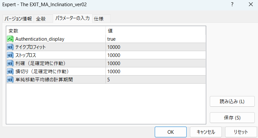
Task: Click the キャンセル button
Action: 206,132
